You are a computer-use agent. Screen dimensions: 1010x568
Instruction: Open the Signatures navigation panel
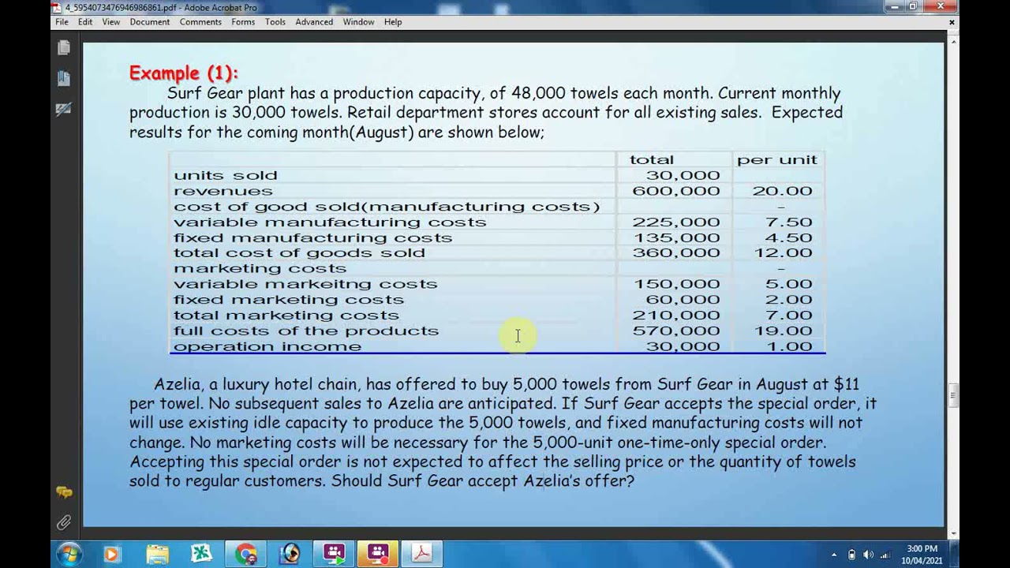click(64, 109)
